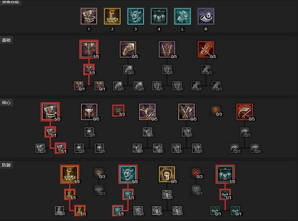Click the 核心 section label
298x221 pixels.
(6, 103)
